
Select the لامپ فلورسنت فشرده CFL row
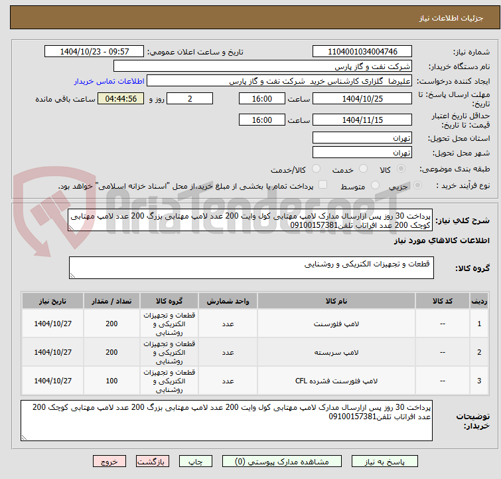255,381
